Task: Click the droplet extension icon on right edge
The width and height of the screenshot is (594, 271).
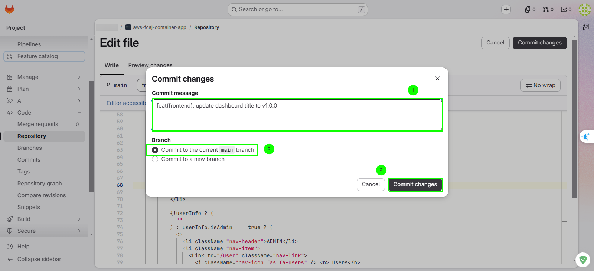Action: click(x=586, y=136)
